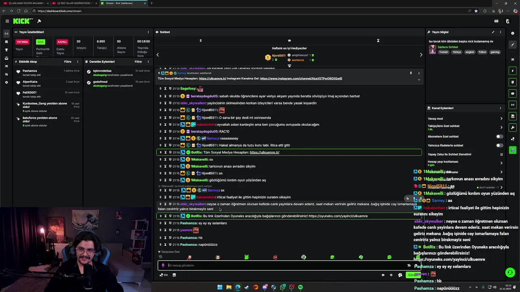Open the Yayın İstatistikleri three-dot menu
This screenshot has height=292, width=520.
(148, 32)
